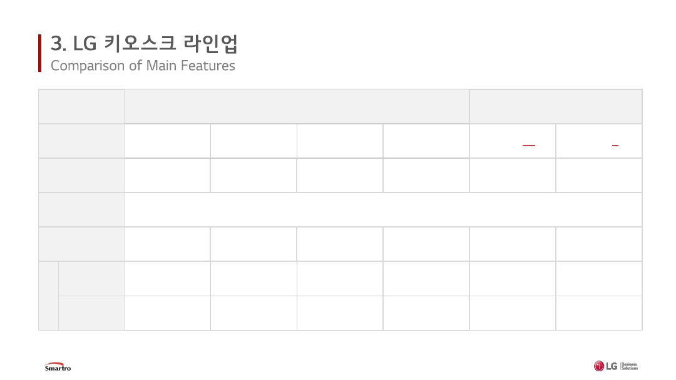Image resolution: width=676 pixels, height=380 pixels.
Task: Click the wide gray header cell spanning four columns
Action: [x=297, y=107]
